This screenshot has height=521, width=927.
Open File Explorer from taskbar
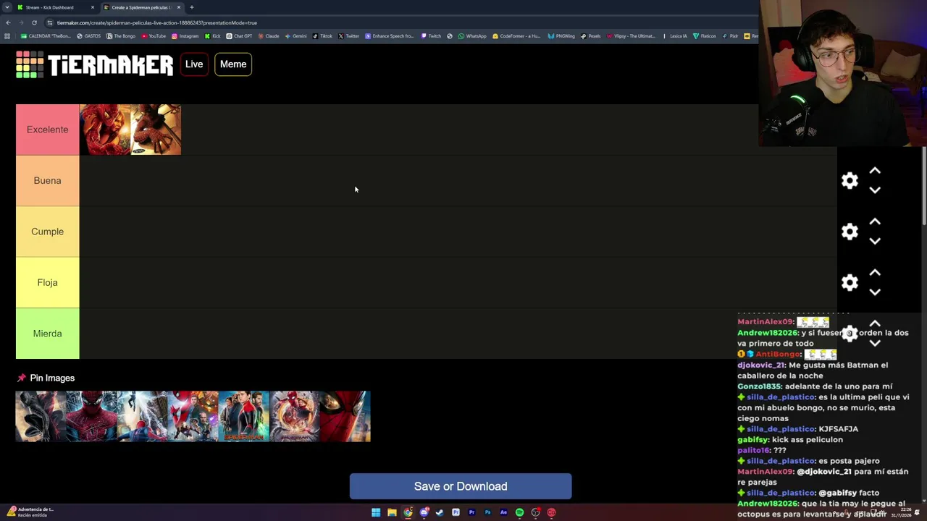coord(392,512)
